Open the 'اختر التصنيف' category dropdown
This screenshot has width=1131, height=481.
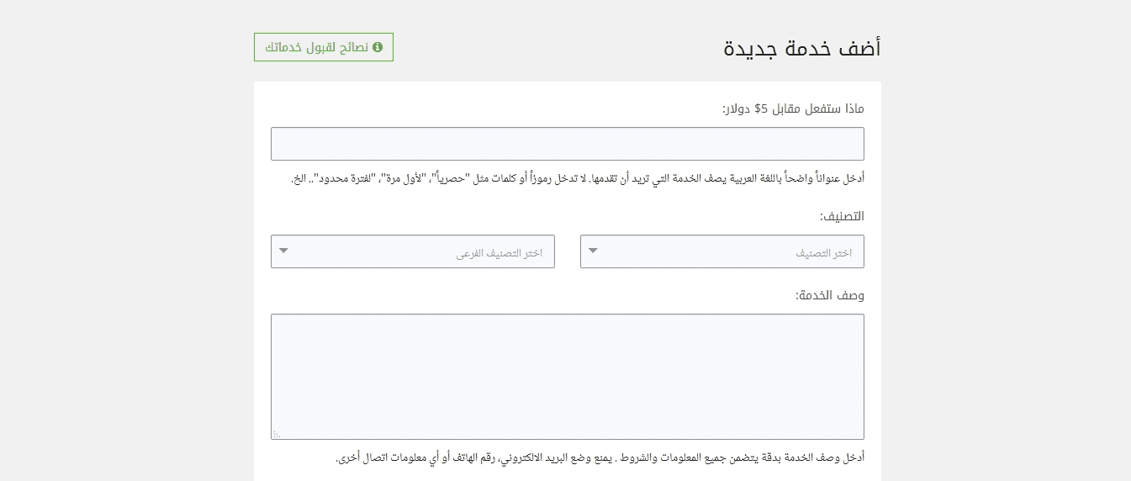(x=721, y=251)
